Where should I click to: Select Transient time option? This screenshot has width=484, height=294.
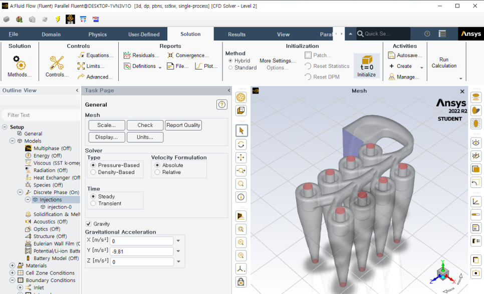tap(93, 203)
